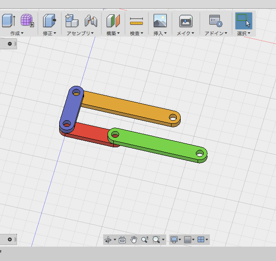Expand the comments panel plus button

[x=10, y=239]
